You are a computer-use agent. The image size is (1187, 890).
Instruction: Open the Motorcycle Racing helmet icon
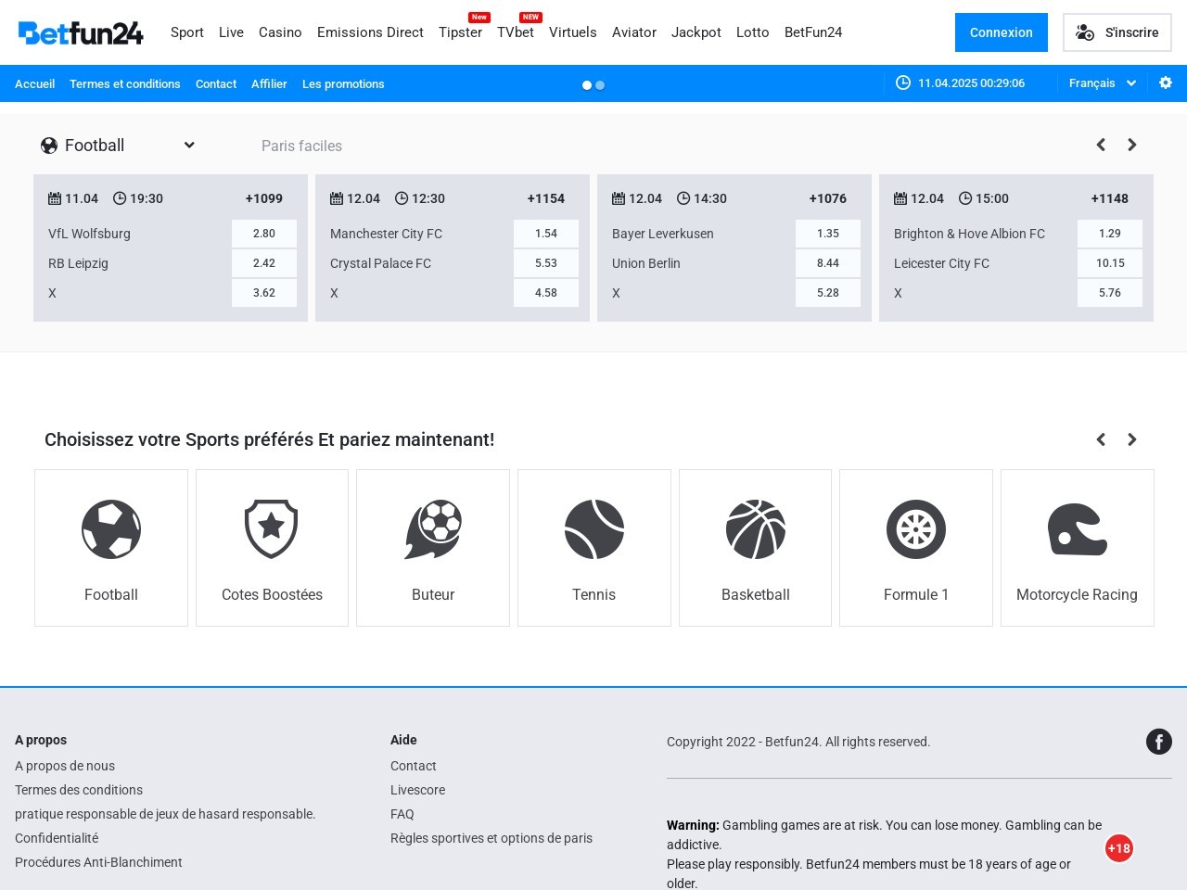pyautogui.click(x=1077, y=529)
